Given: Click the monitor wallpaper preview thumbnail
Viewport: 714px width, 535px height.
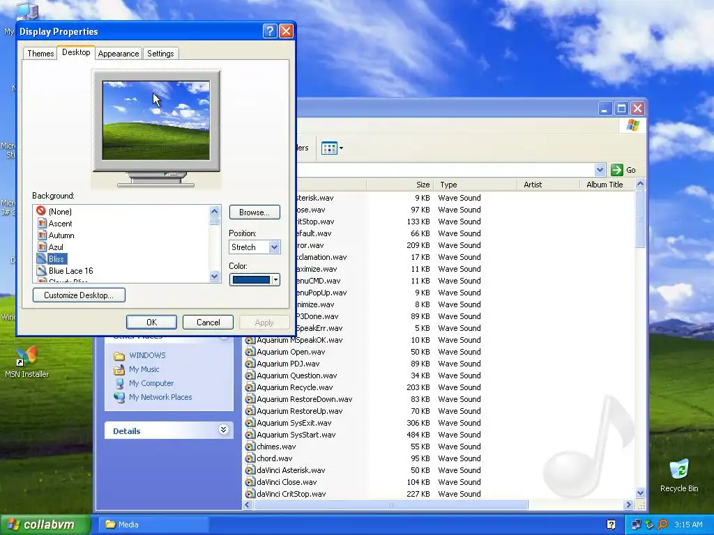Looking at the screenshot, I should tap(156, 121).
